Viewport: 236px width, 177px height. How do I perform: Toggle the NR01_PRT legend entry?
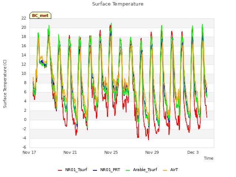point(107,170)
